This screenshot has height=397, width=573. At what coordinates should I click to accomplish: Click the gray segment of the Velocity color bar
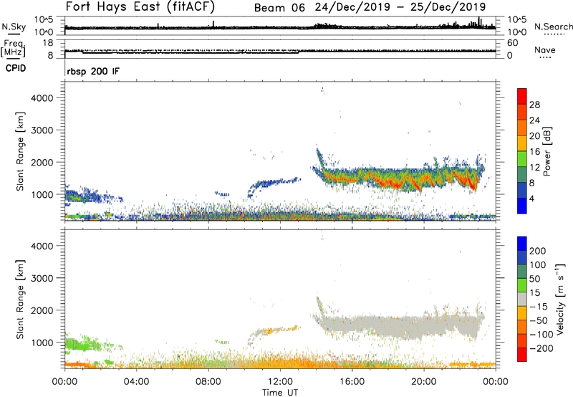[x=522, y=299]
